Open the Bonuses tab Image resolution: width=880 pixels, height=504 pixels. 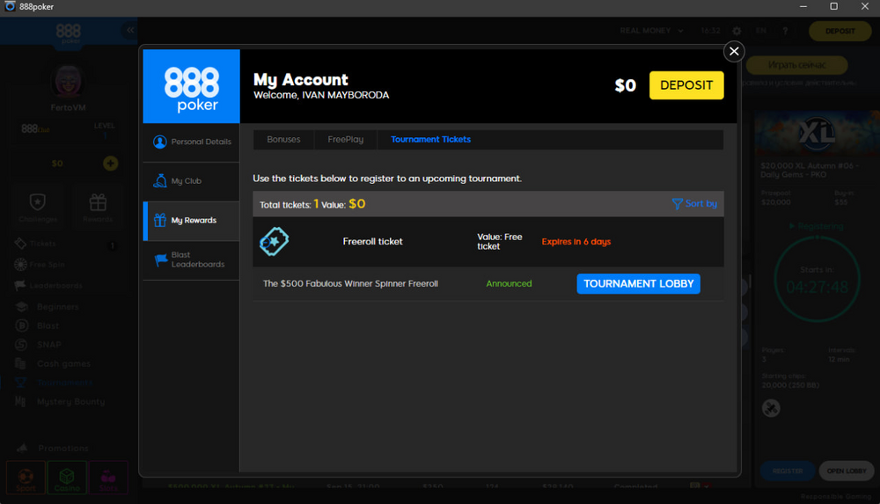pyautogui.click(x=283, y=139)
